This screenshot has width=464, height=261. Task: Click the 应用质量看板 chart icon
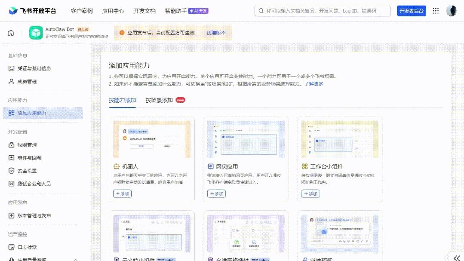(11, 259)
